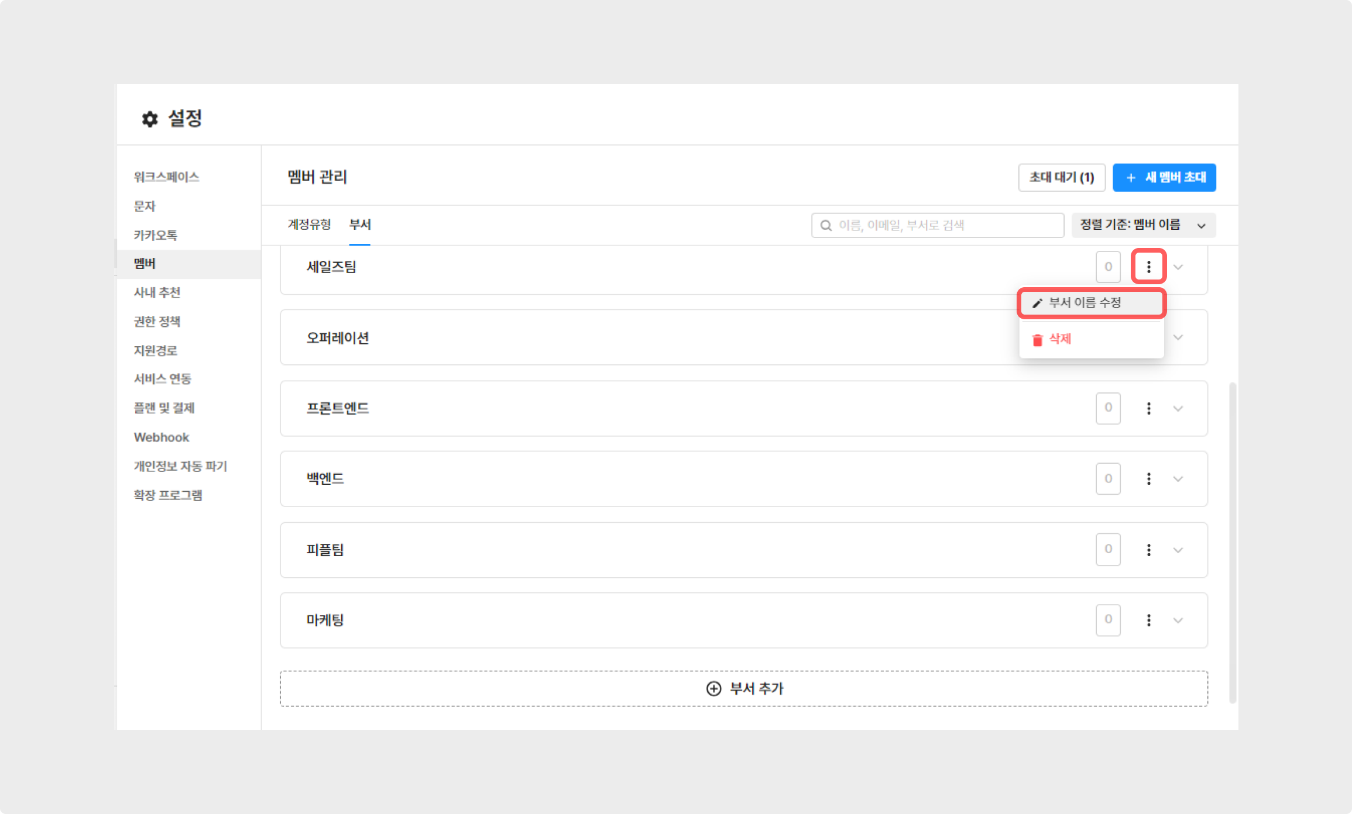Open 마케팅 row's three-dot menu

click(1148, 620)
